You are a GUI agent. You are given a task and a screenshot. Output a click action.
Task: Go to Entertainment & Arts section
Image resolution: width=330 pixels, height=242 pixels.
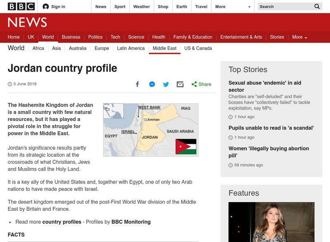click(241, 37)
